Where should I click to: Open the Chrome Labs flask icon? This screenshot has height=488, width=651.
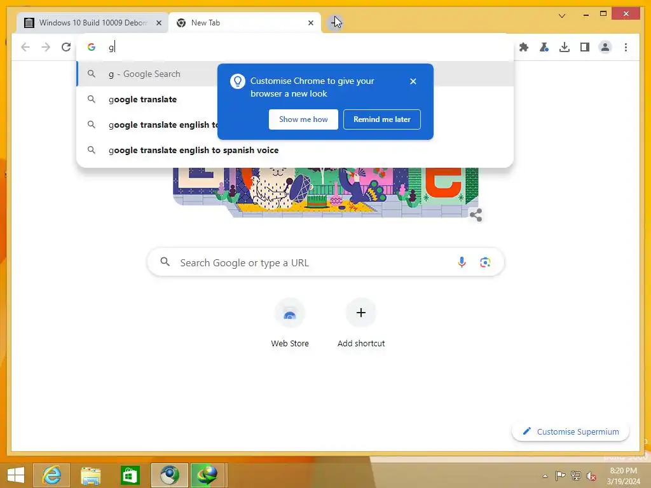[x=544, y=47]
